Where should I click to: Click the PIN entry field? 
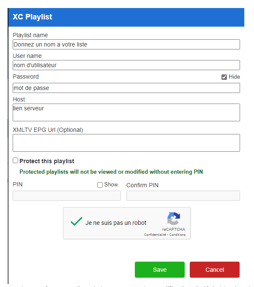coord(67,196)
